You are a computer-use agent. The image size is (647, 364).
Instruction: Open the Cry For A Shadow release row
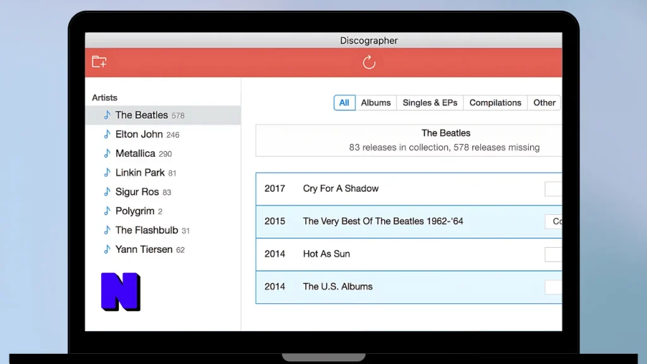click(x=409, y=188)
